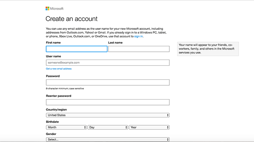Follow the sign in link
This screenshot has width=254, height=142.
coord(139,36)
